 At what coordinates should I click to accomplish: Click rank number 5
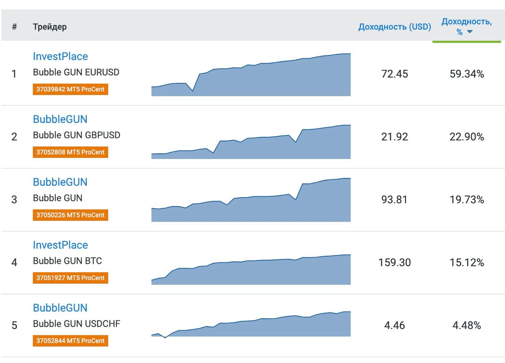pyautogui.click(x=14, y=326)
